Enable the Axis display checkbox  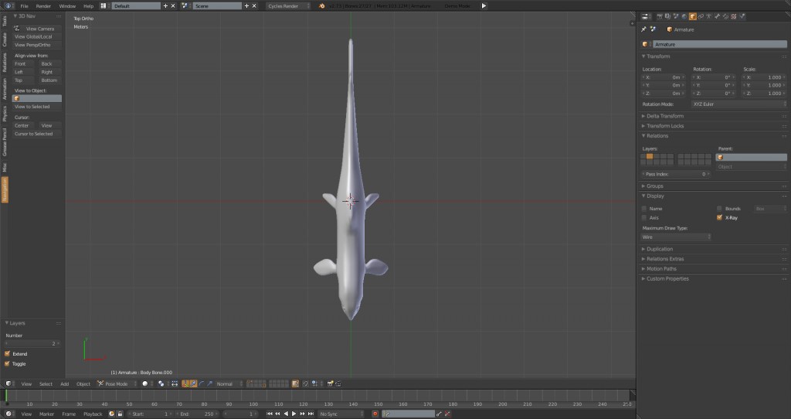click(643, 217)
